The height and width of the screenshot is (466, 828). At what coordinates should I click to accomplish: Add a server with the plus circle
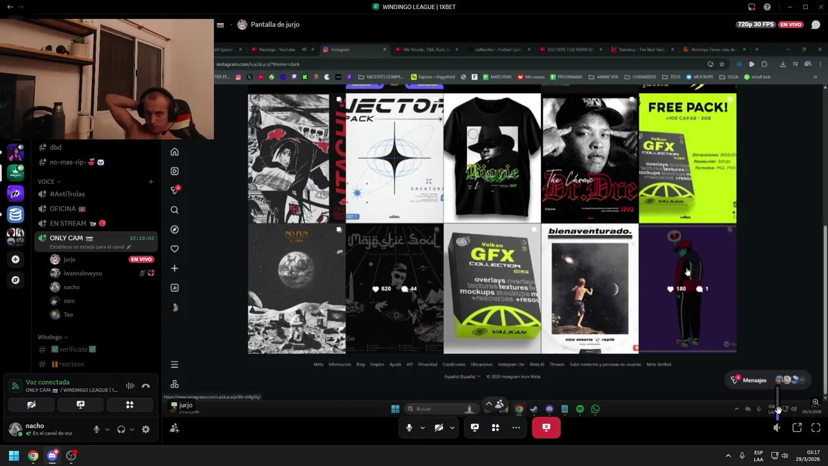16,260
